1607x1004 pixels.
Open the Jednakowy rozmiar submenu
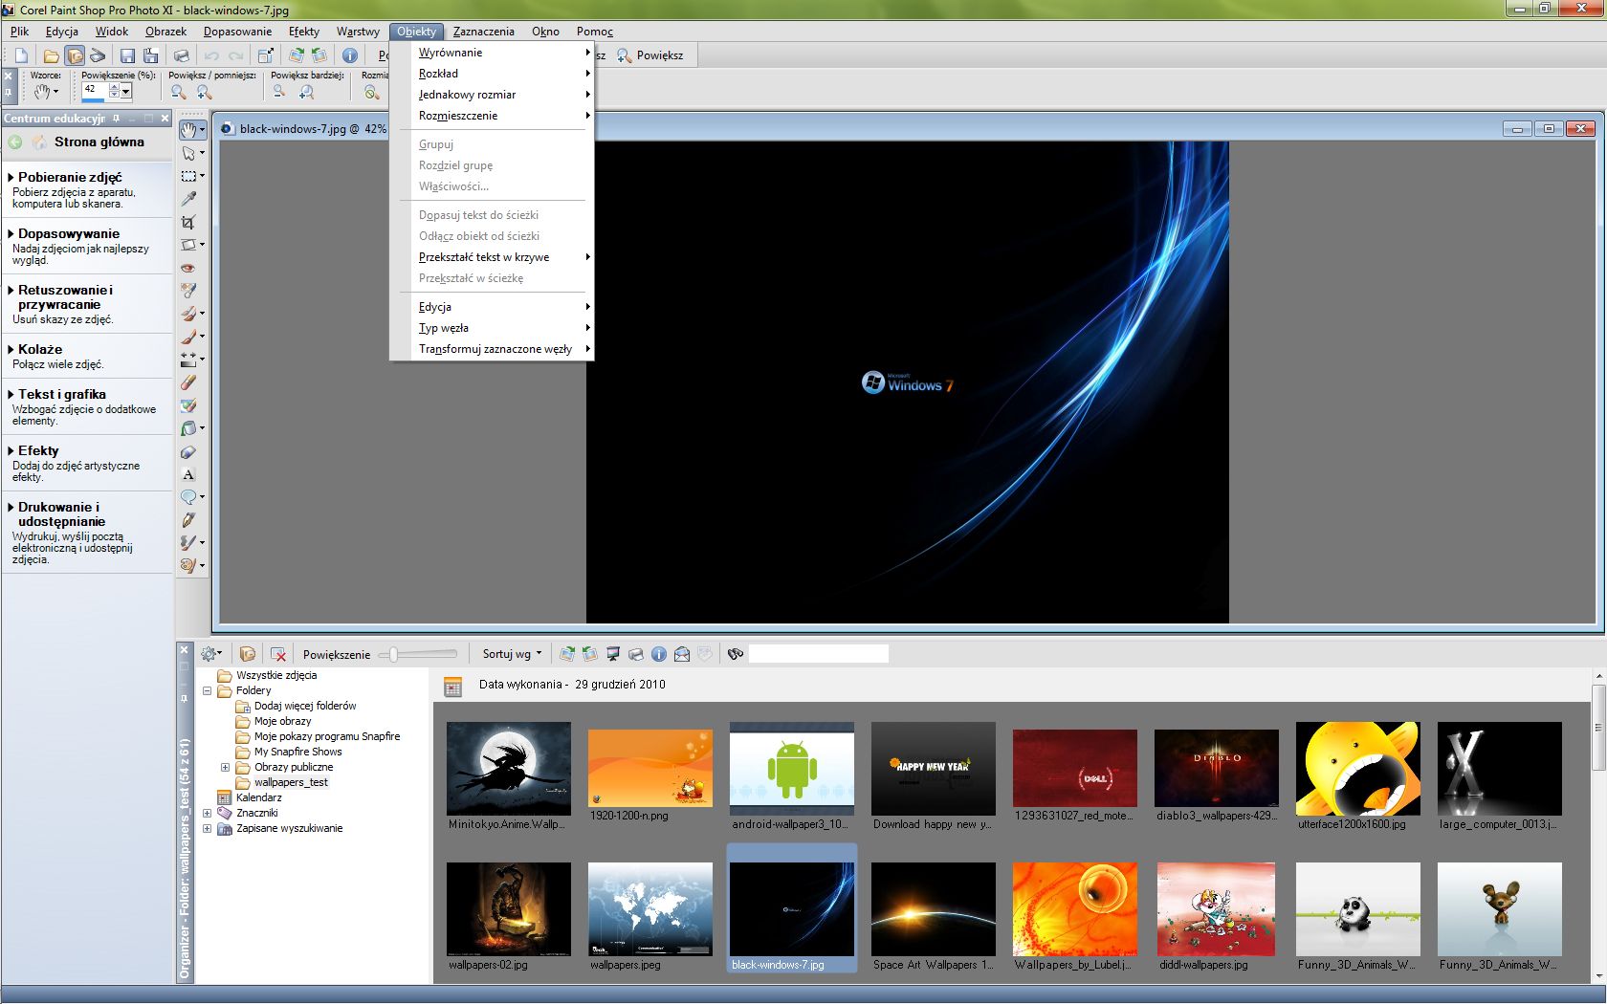(x=492, y=95)
